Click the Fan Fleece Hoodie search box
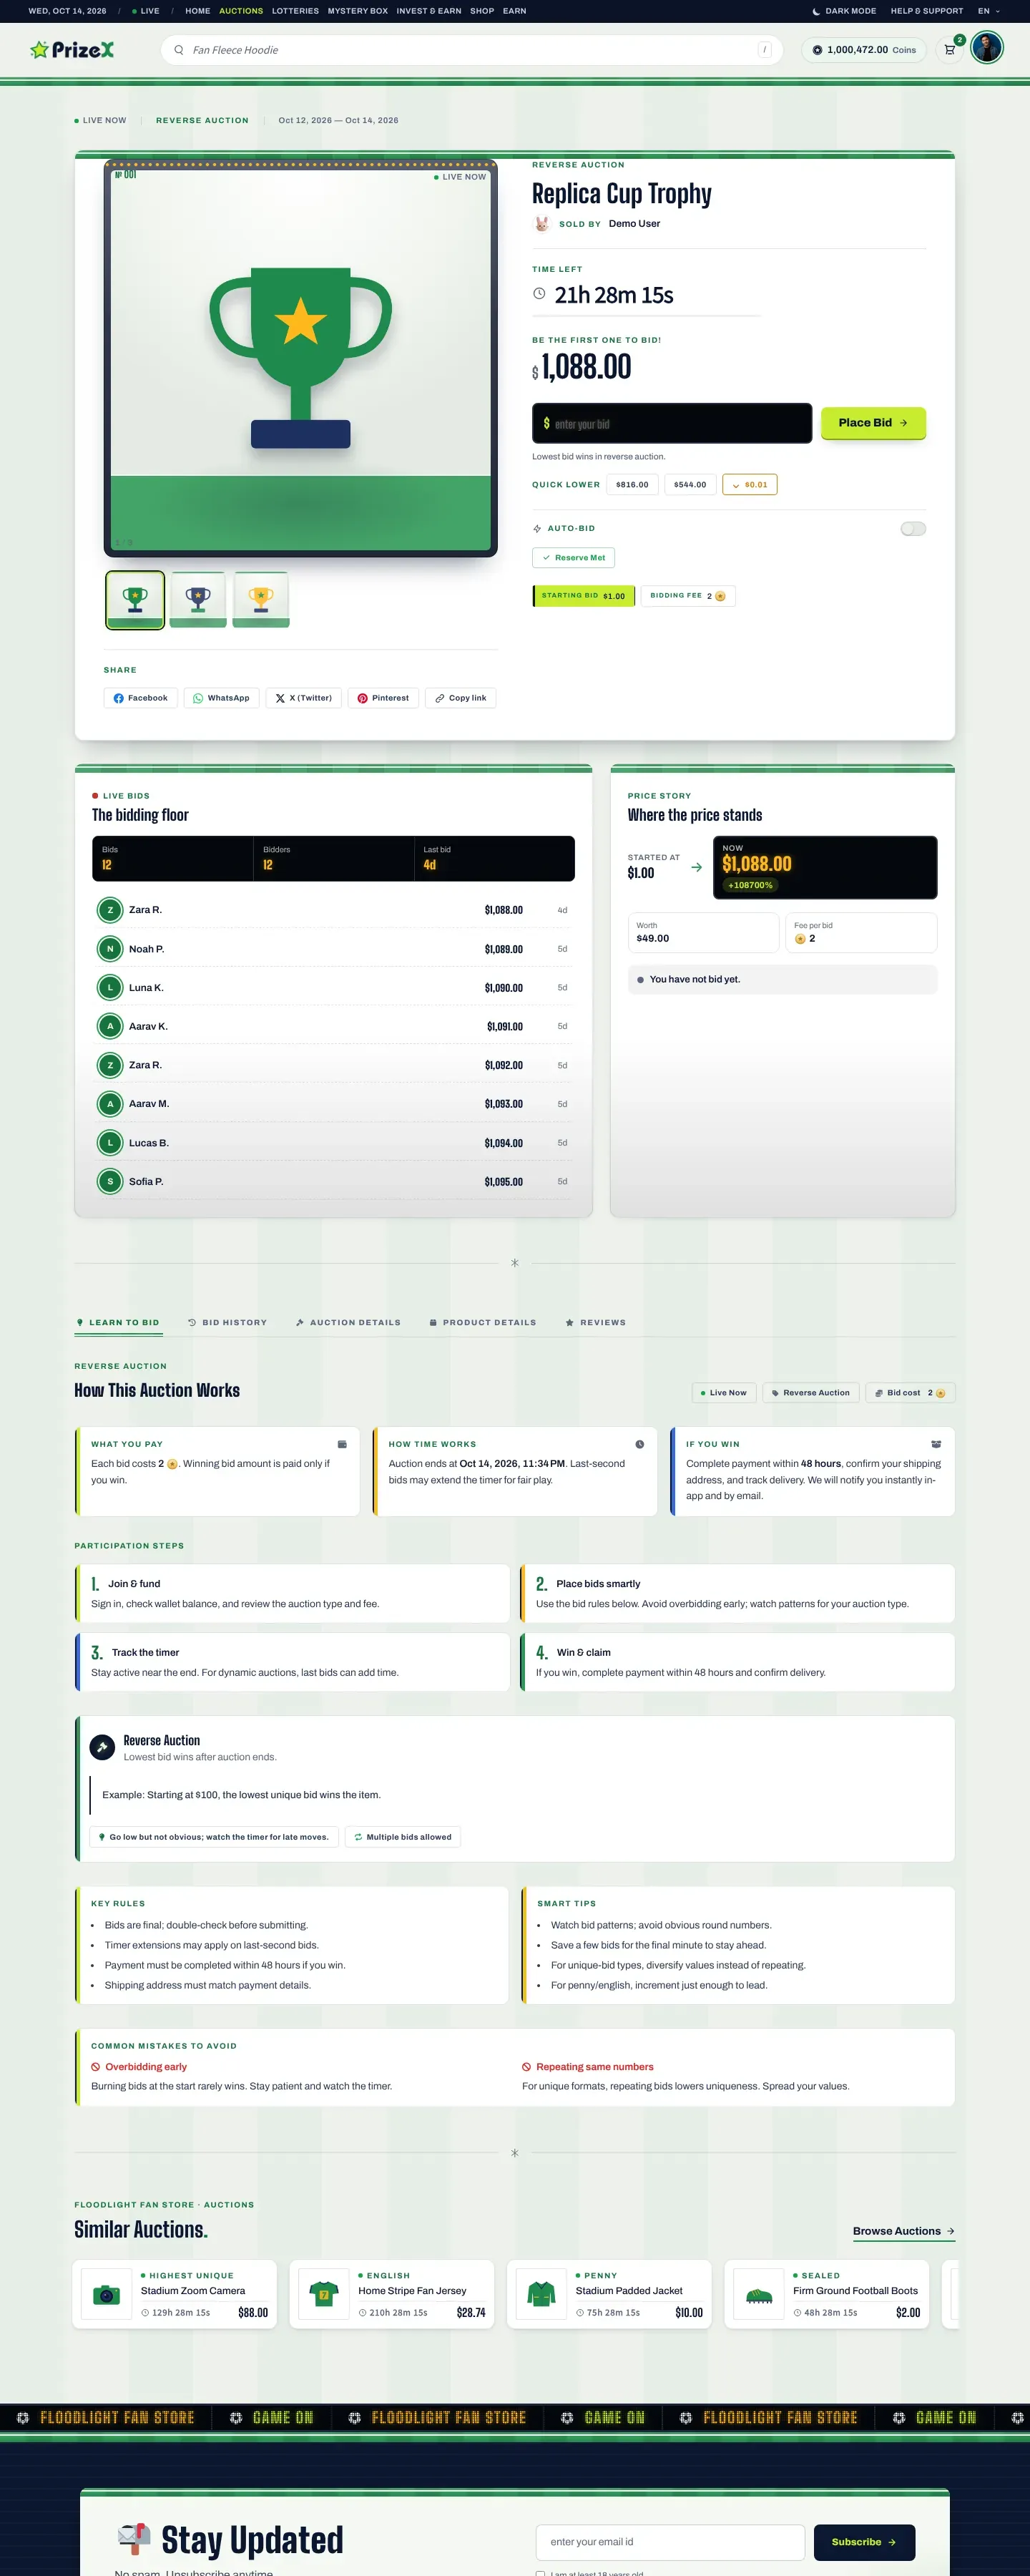The width and height of the screenshot is (1030, 2576). [x=471, y=50]
